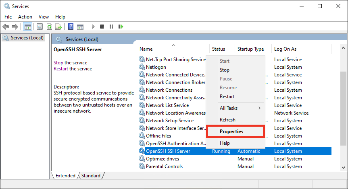Click the Show/Hide Console Tree icon

(28, 27)
